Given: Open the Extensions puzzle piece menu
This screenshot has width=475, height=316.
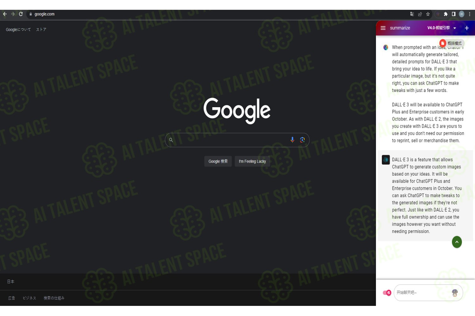Looking at the screenshot, I should (446, 14).
